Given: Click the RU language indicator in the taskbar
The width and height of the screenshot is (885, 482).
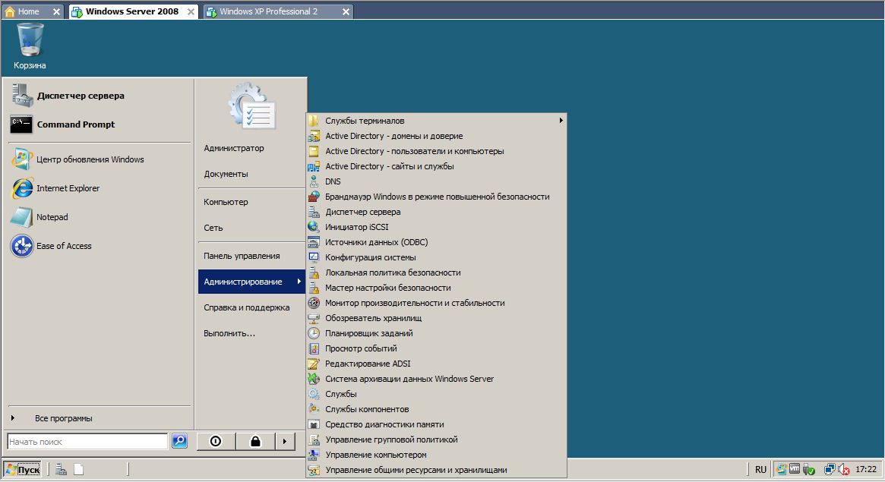Looking at the screenshot, I should 761,469.
